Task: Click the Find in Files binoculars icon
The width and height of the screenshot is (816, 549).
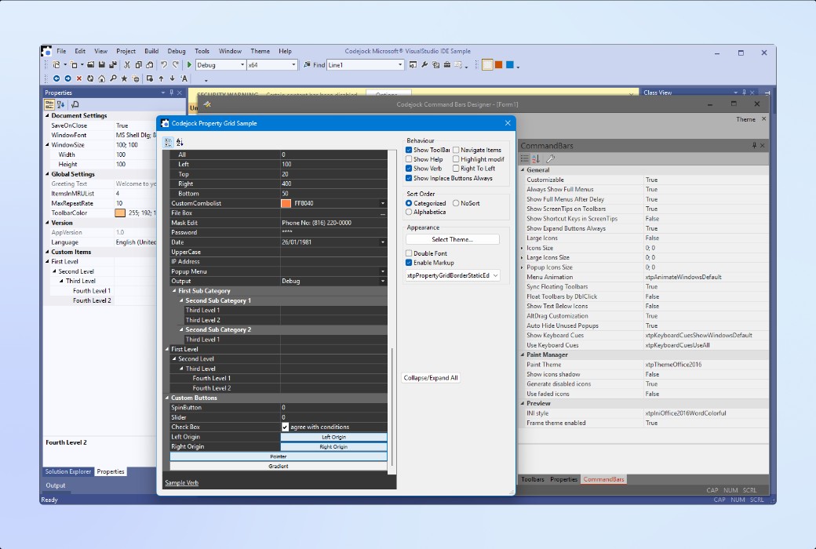Action: pos(307,65)
